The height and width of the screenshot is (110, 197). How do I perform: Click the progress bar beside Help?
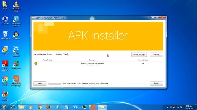pyautogui.click(x=55, y=83)
